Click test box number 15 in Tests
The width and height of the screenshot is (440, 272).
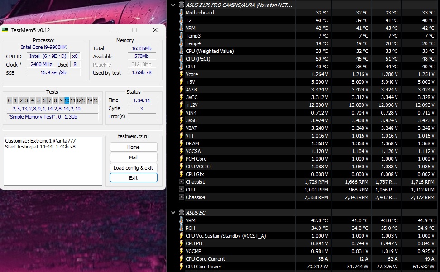[96, 100]
